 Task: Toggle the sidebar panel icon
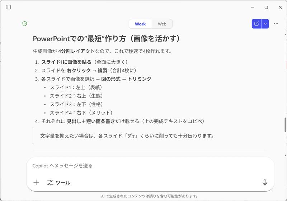[8, 7]
